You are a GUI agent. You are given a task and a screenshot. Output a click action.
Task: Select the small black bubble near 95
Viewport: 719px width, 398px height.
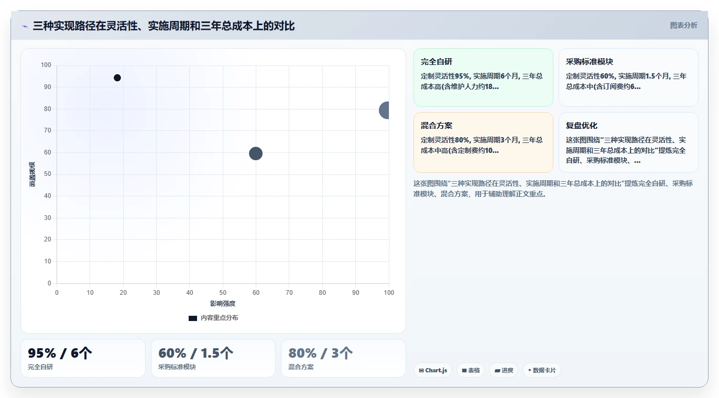(x=117, y=78)
